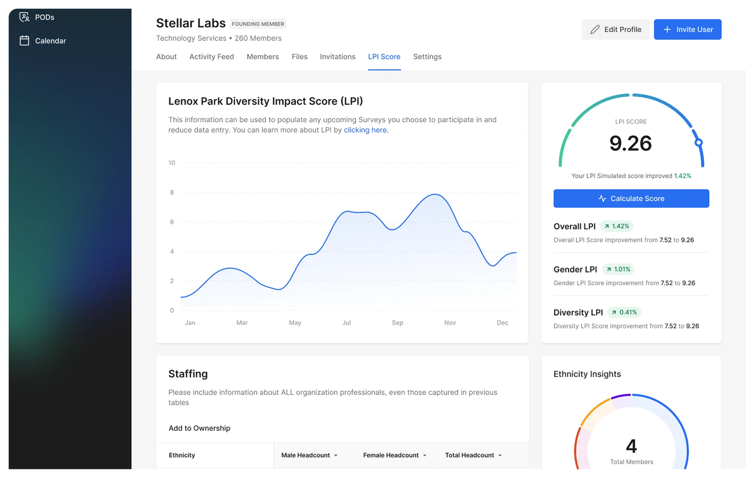Click the 'Nov' axis label
The height and width of the screenshot is (478, 755).
(450, 323)
